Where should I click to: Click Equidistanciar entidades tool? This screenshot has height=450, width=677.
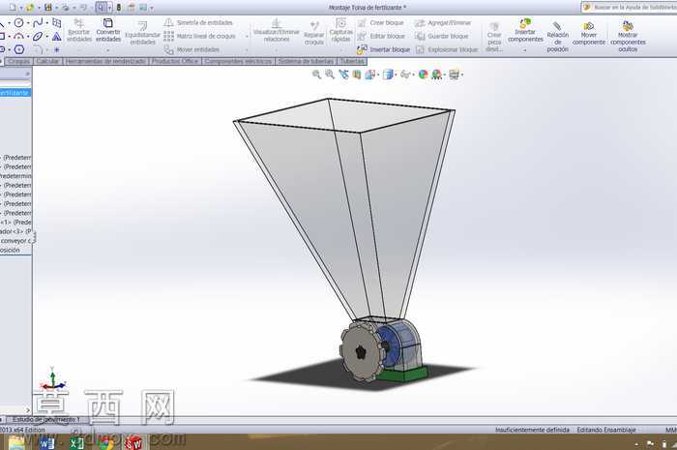click(x=142, y=33)
